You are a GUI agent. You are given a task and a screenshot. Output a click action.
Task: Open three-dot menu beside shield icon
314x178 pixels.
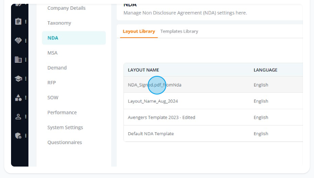[25, 136]
